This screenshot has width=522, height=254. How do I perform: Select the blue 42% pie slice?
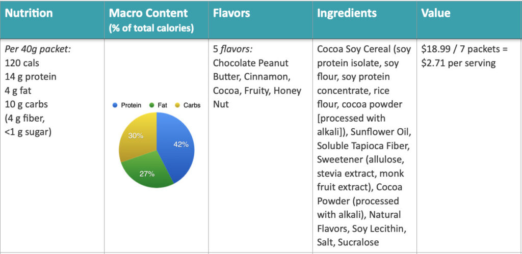(178, 145)
